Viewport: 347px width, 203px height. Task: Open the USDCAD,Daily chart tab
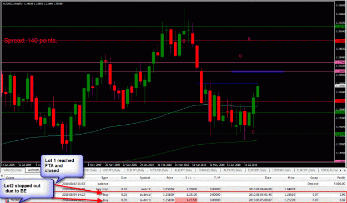(x=281, y=170)
